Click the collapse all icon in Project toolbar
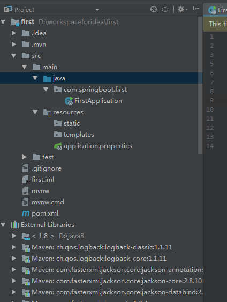The image size is (227, 302). (x=165, y=9)
